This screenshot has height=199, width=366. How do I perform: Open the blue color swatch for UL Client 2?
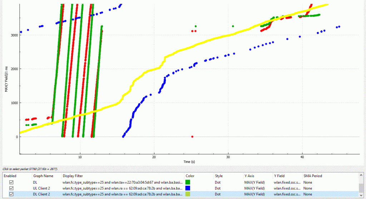tap(188, 188)
